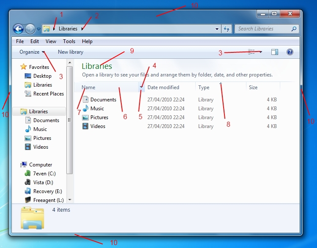This screenshot has height=248, width=317.
Task: Toggle the preview pane
Action: (275, 52)
